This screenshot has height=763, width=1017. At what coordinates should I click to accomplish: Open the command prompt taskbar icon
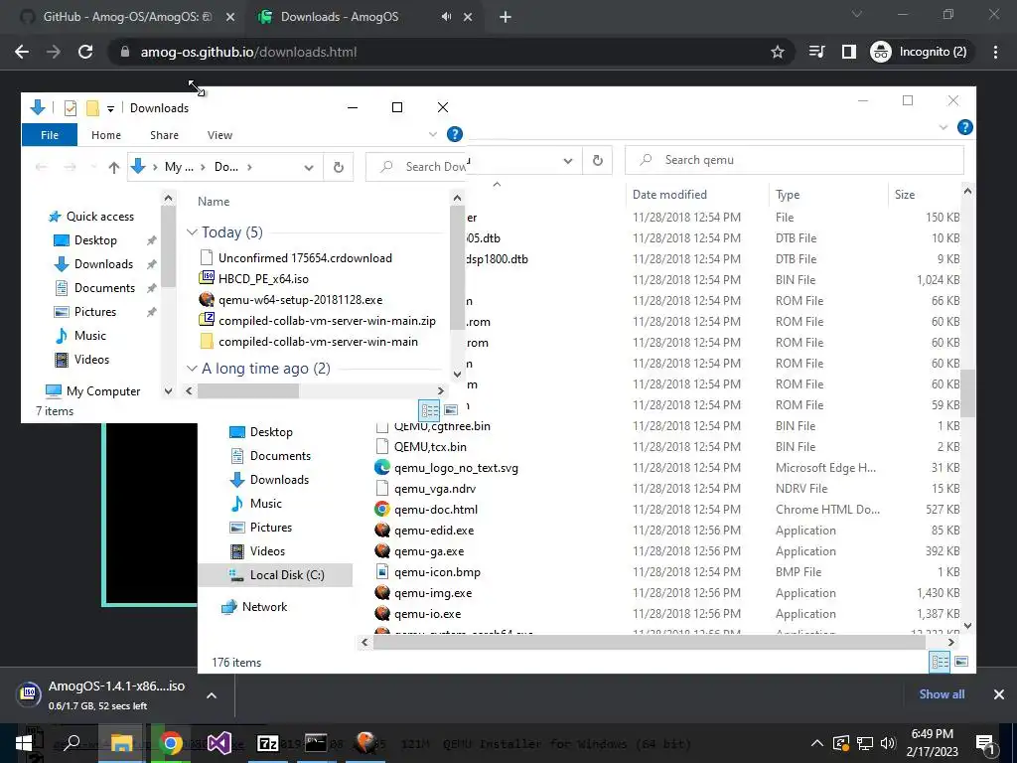point(316,743)
